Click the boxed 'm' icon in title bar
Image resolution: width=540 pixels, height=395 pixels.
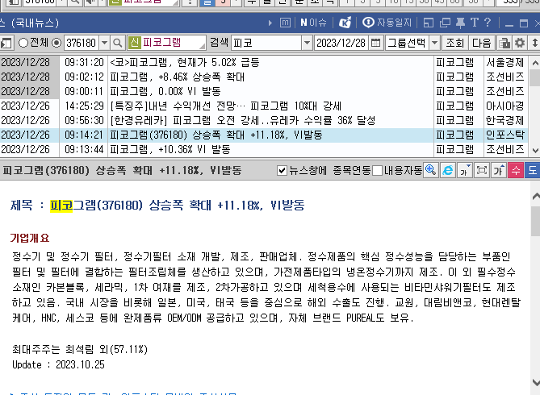[x=285, y=23]
